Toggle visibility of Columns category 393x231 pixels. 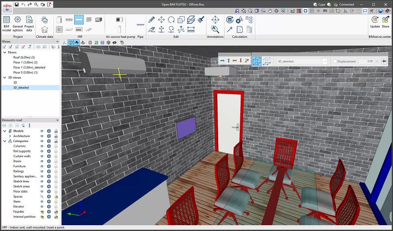pyautogui.click(x=42, y=146)
